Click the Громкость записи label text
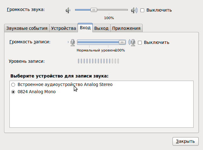Viewport: 203px width, 150px height. 30,42
